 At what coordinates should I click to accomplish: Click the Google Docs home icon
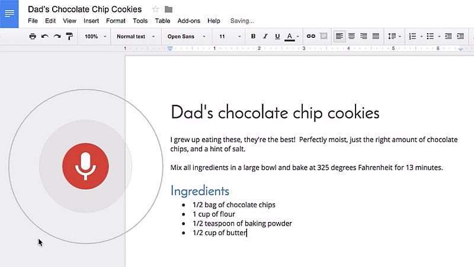pos(9,14)
